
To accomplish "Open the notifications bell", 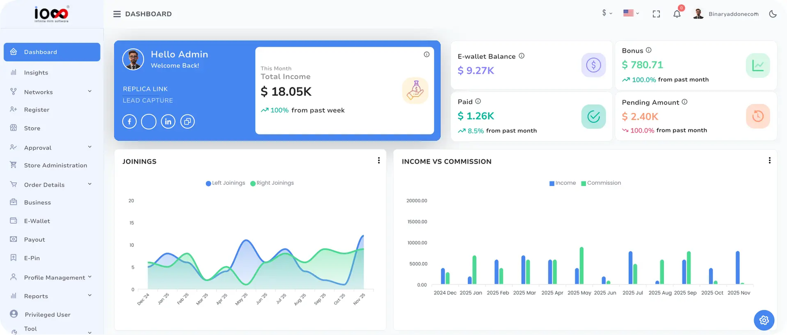I will 677,14.
